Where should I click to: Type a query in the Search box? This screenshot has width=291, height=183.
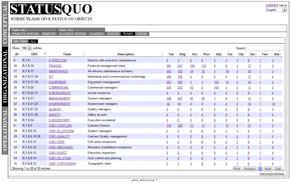[x=265, y=48]
